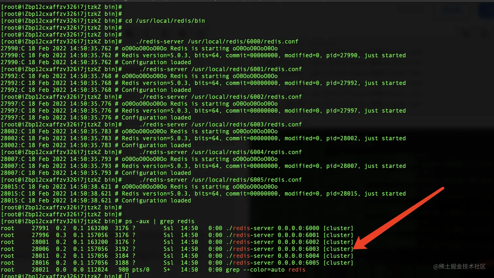Click 'Configuration loaded' on the 28002:C line
The width and height of the screenshot is (494, 278).
[x=156, y=145]
